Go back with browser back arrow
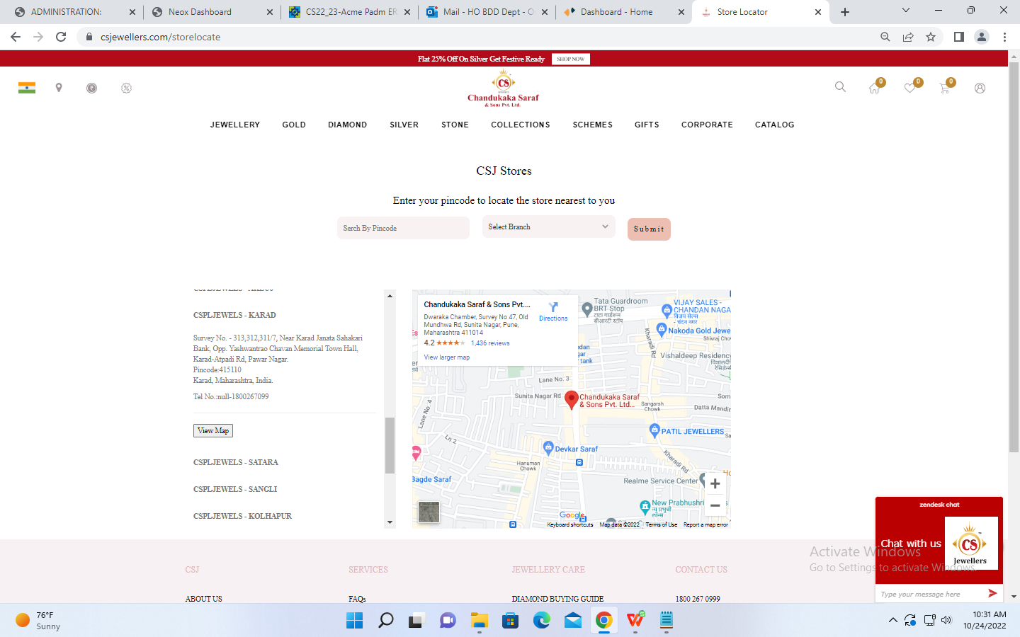Screen dimensions: 1020x637 pyautogui.click(x=16, y=37)
